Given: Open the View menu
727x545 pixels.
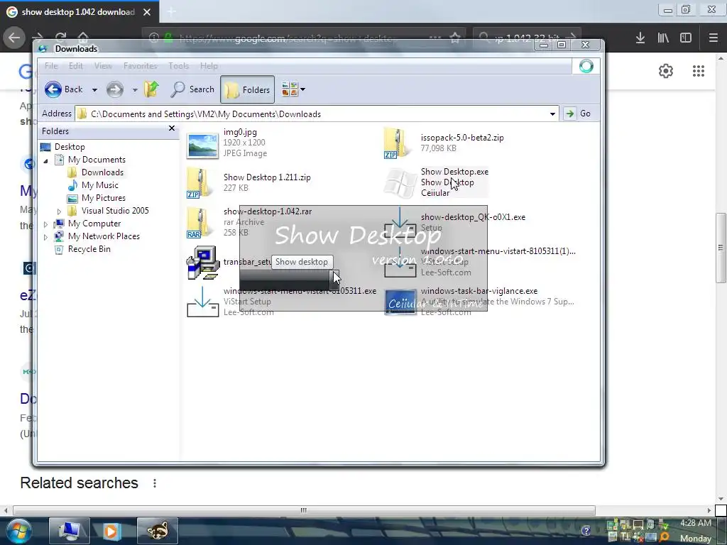Looking at the screenshot, I should tap(103, 66).
